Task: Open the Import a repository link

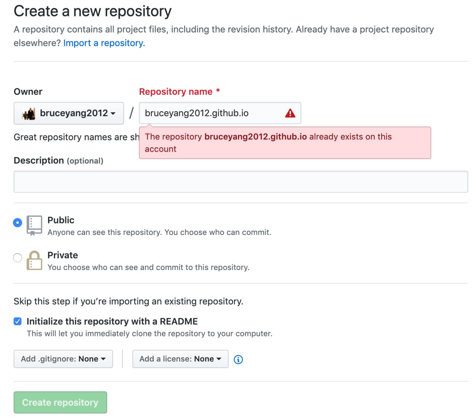Action: point(104,43)
